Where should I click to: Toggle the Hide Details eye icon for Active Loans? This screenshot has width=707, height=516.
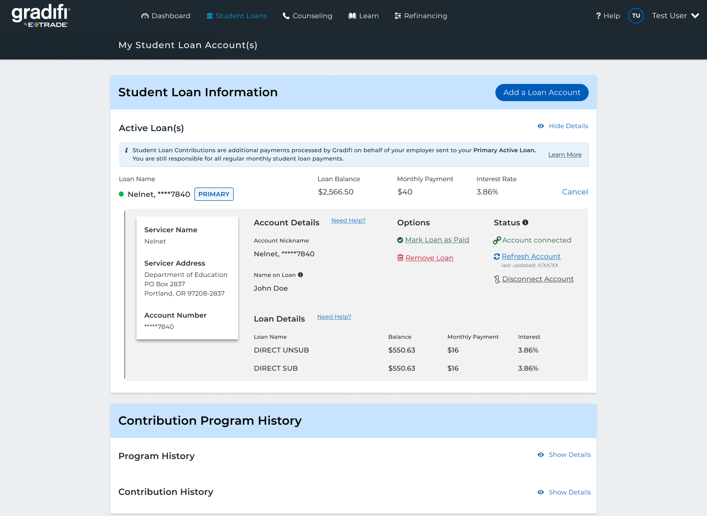coord(541,126)
